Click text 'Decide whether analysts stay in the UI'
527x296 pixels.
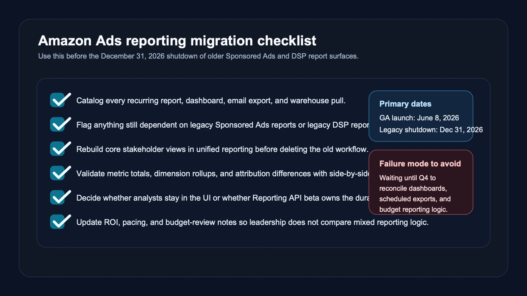(x=143, y=198)
